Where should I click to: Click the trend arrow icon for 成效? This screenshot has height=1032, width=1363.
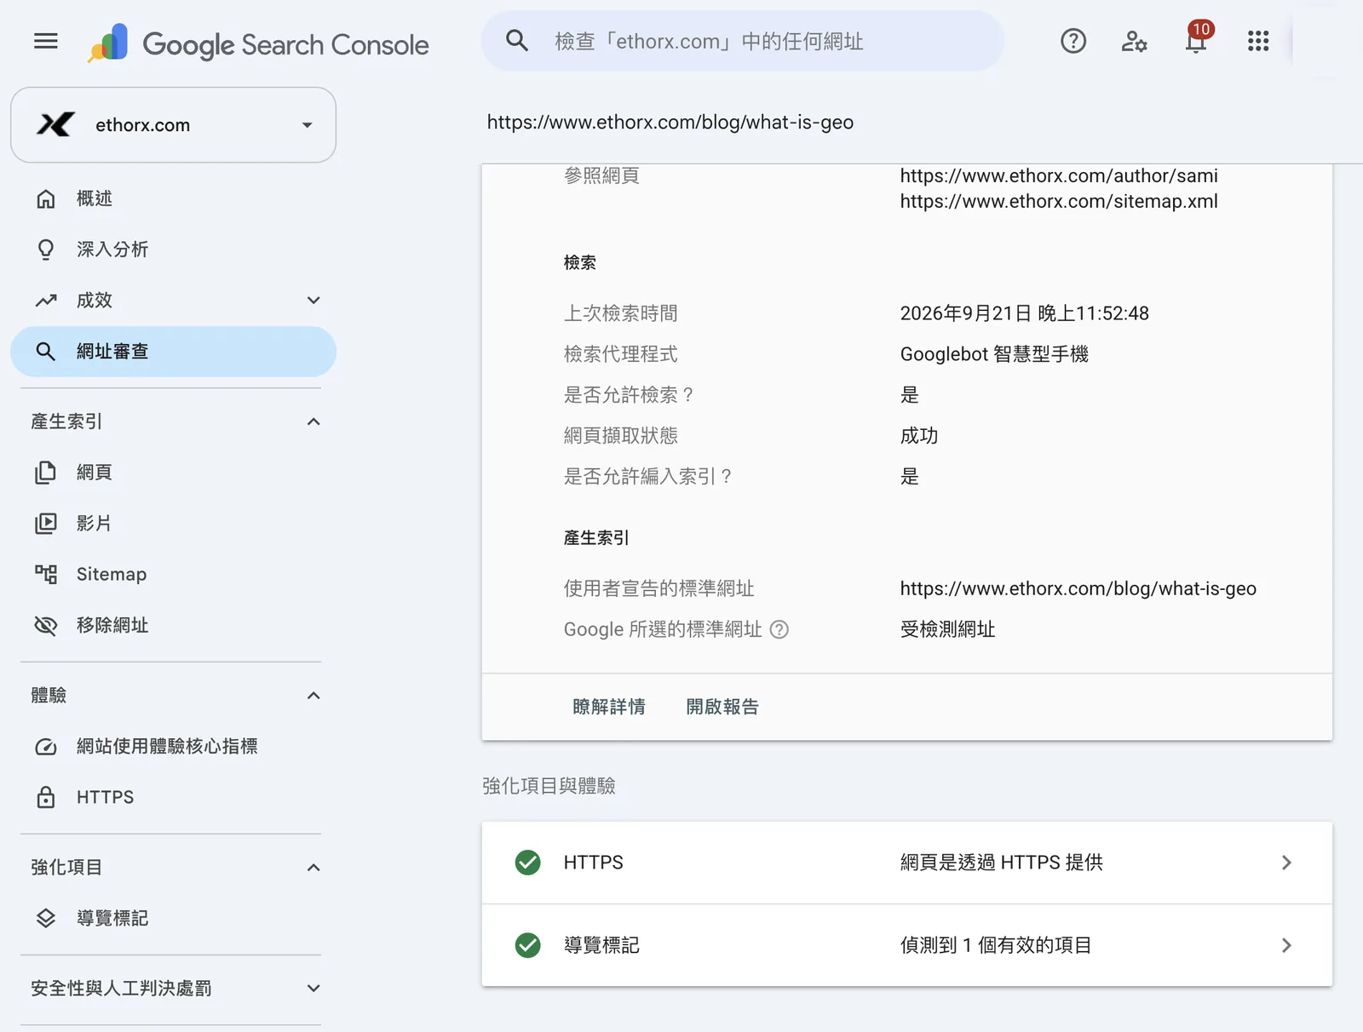coord(46,301)
